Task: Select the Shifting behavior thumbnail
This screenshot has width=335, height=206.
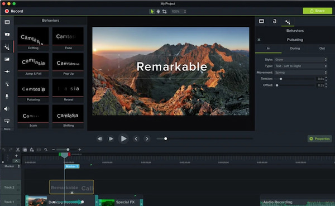Action: (68, 116)
